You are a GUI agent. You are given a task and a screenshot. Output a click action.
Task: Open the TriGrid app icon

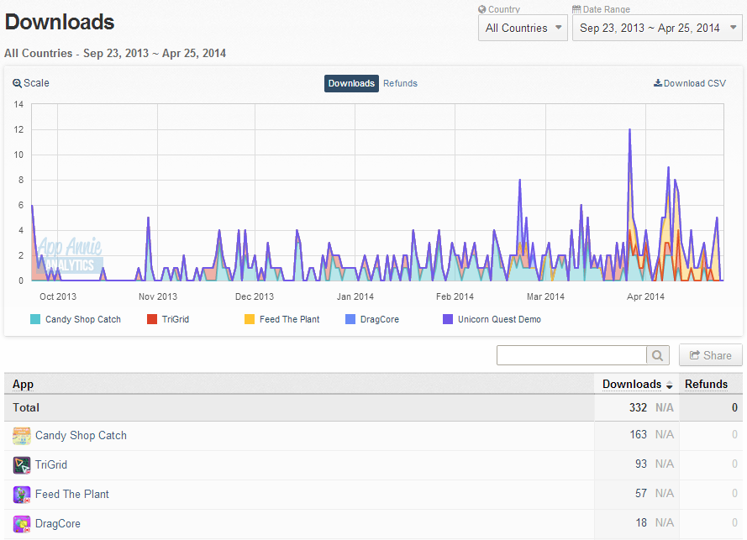tap(22, 465)
